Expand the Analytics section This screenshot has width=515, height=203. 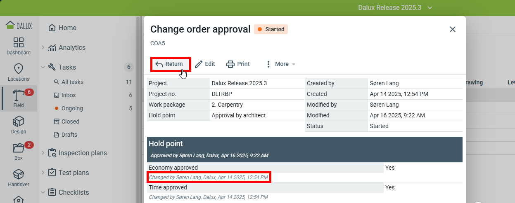point(43,47)
